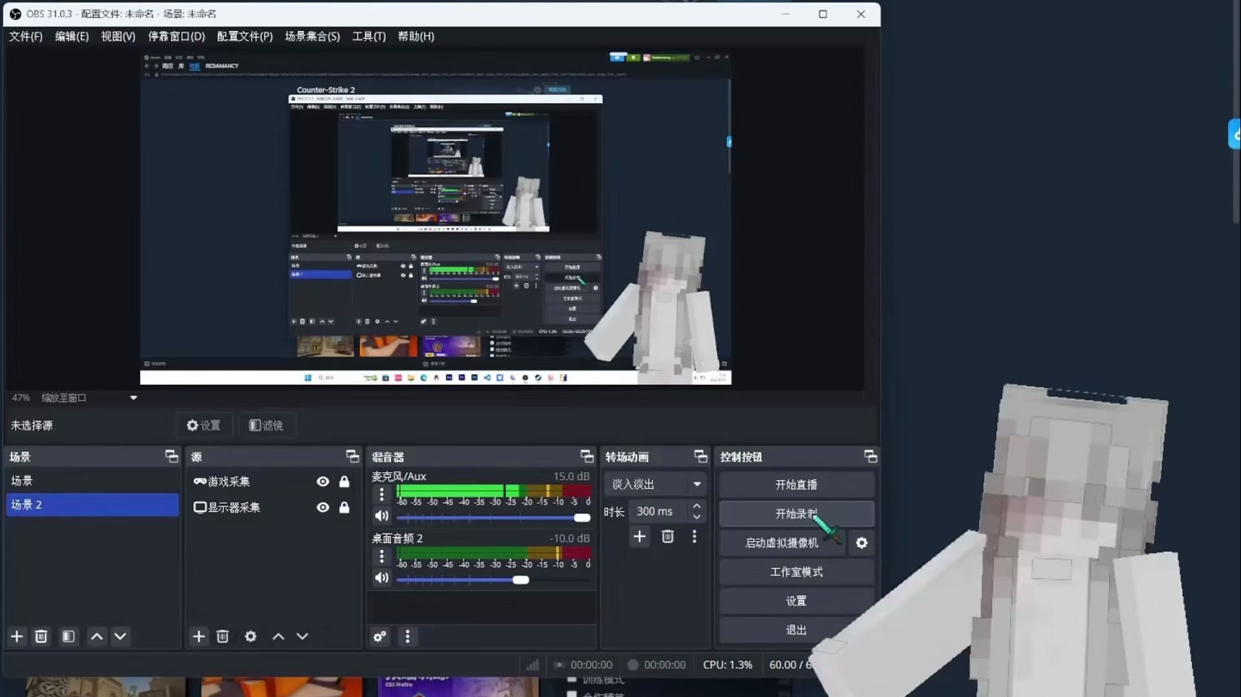1241x697 pixels.
Task: Move scene down with arrow
Action: [x=120, y=636]
